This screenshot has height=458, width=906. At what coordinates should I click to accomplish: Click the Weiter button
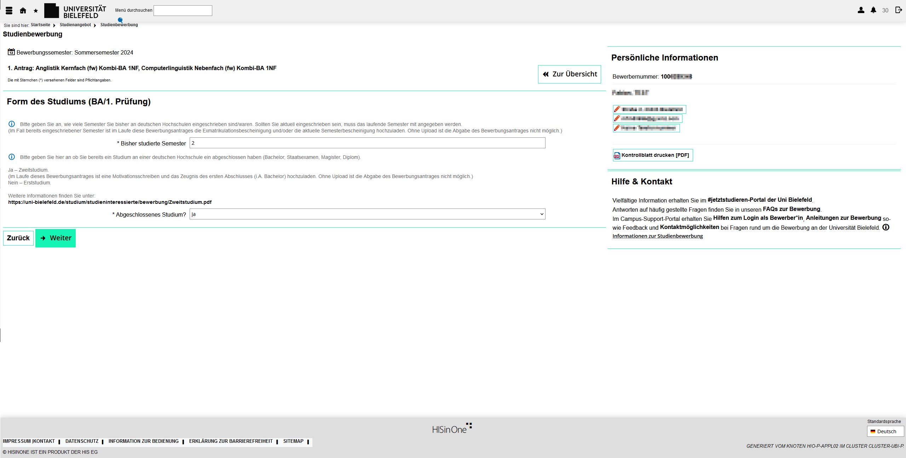tap(56, 238)
